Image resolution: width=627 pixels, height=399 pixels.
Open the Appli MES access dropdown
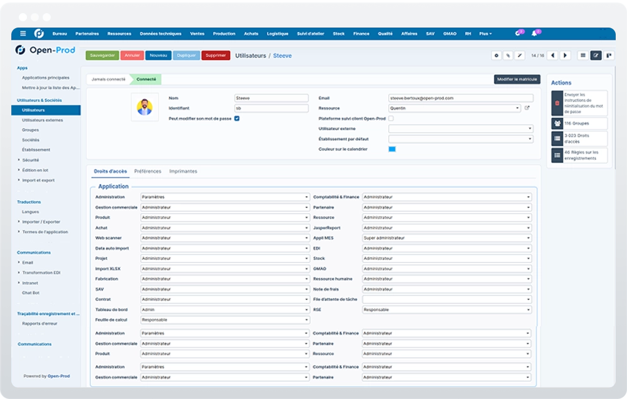447,238
